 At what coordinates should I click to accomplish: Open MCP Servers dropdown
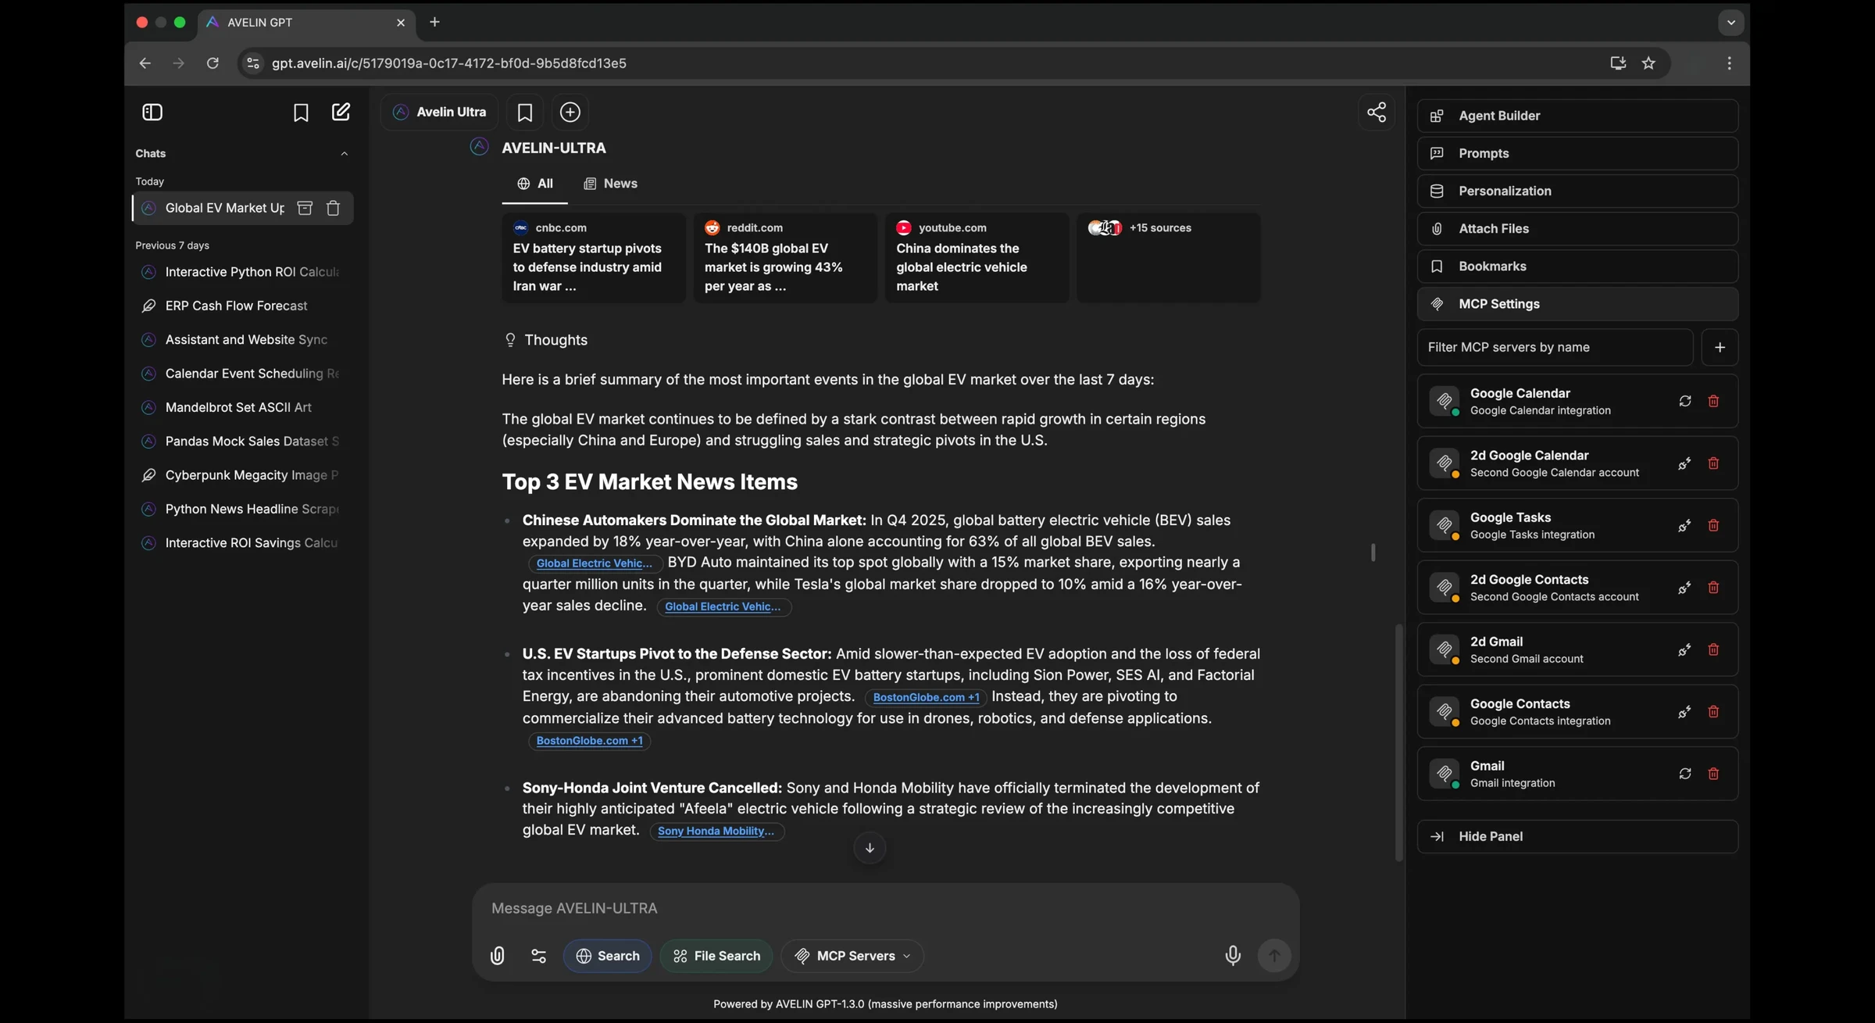click(x=852, y=956)
